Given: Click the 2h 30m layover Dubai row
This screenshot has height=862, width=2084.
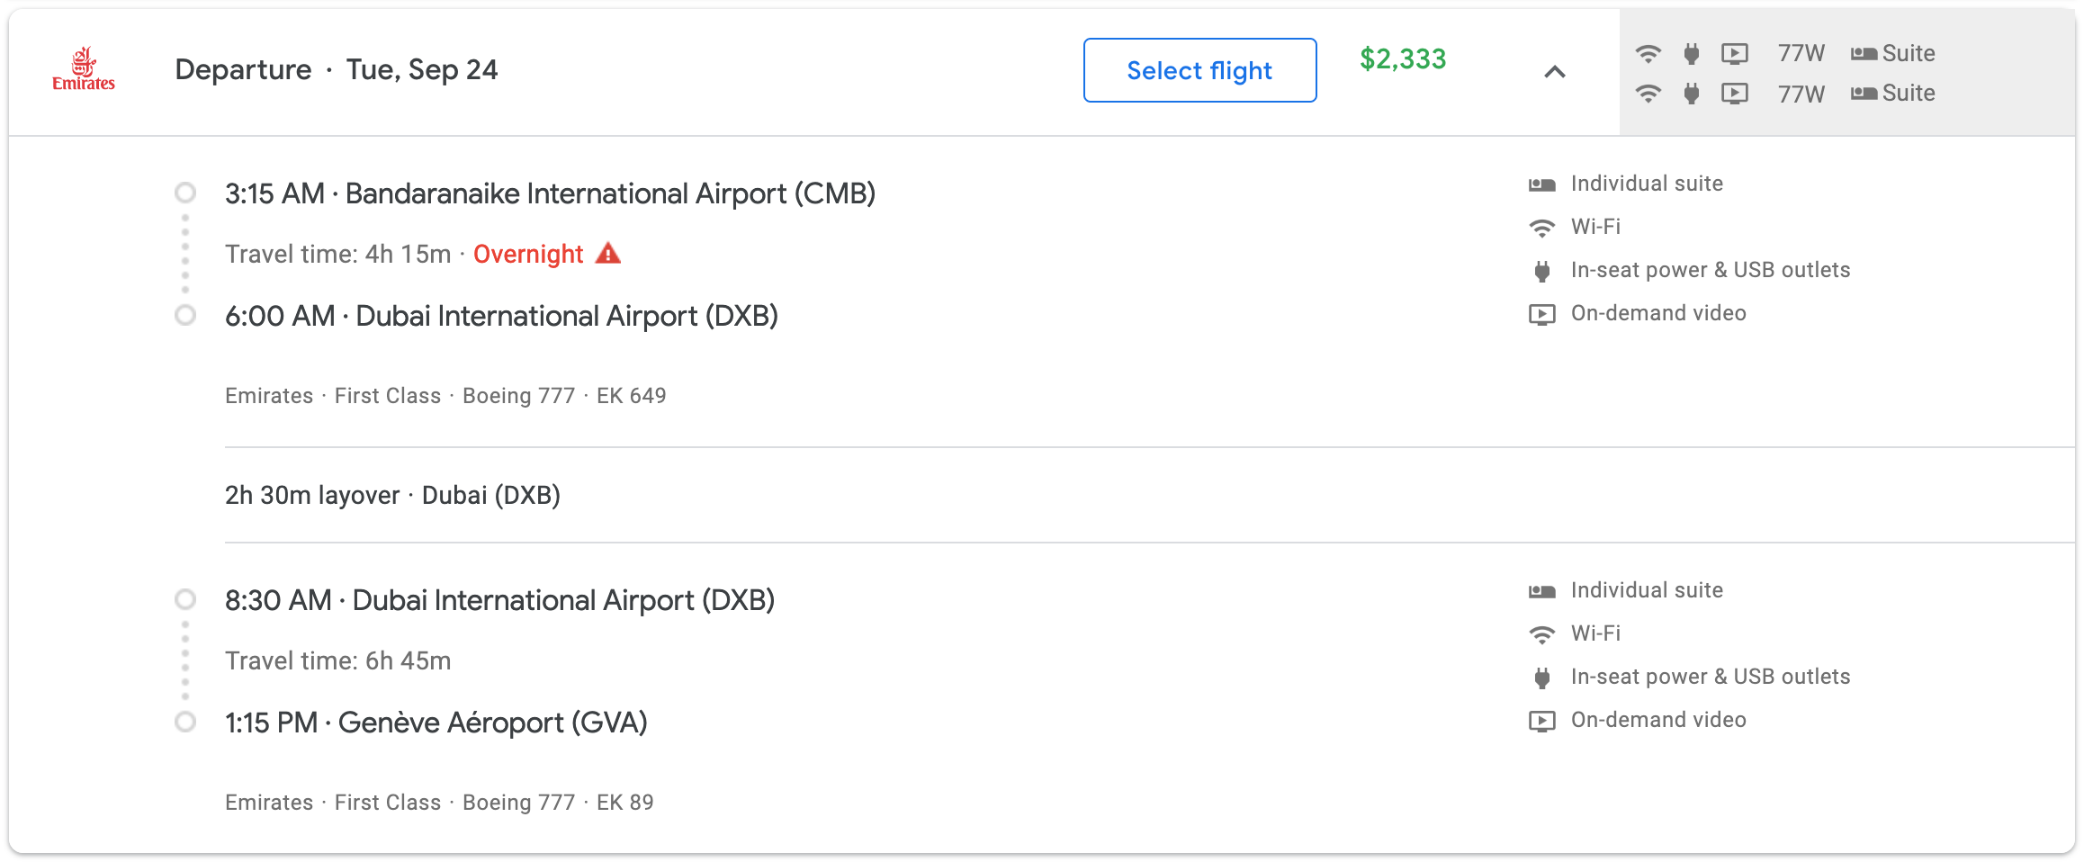Looking at the screenshot, I should tap(392, 496).
